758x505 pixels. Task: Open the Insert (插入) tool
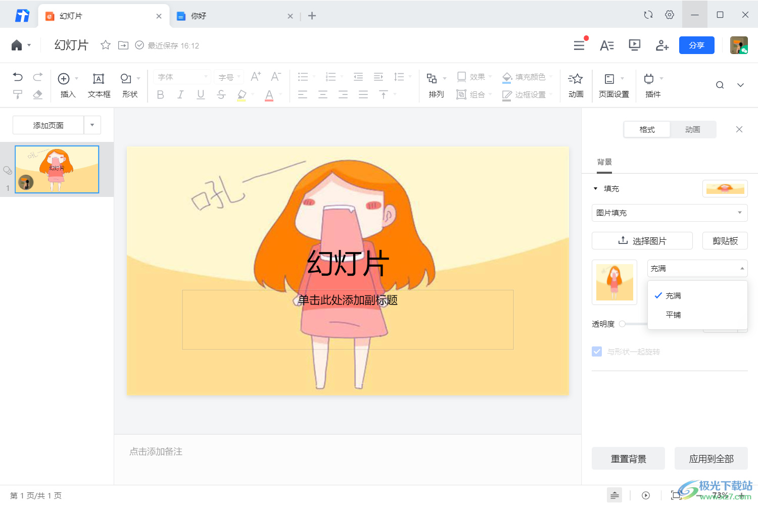pyautogui.click(x=68, y=85)
